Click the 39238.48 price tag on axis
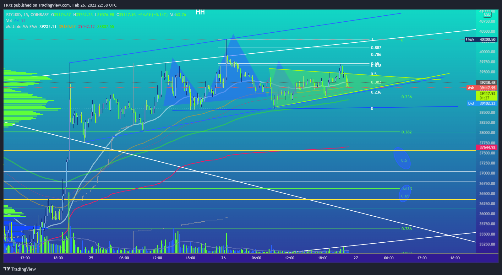The height and width of the screenshot is (275, 502). tap(487, 83)
